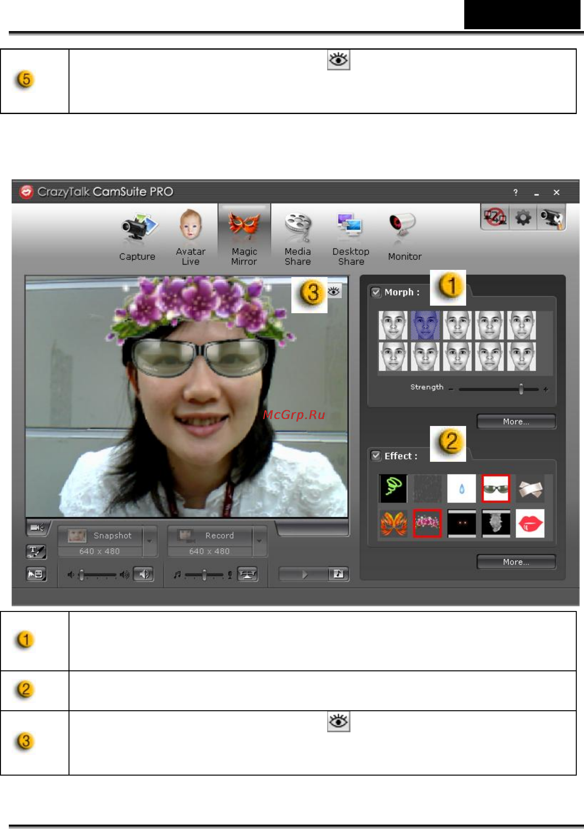Toggle the speaker mute button
584x829 pixels.
143,574
